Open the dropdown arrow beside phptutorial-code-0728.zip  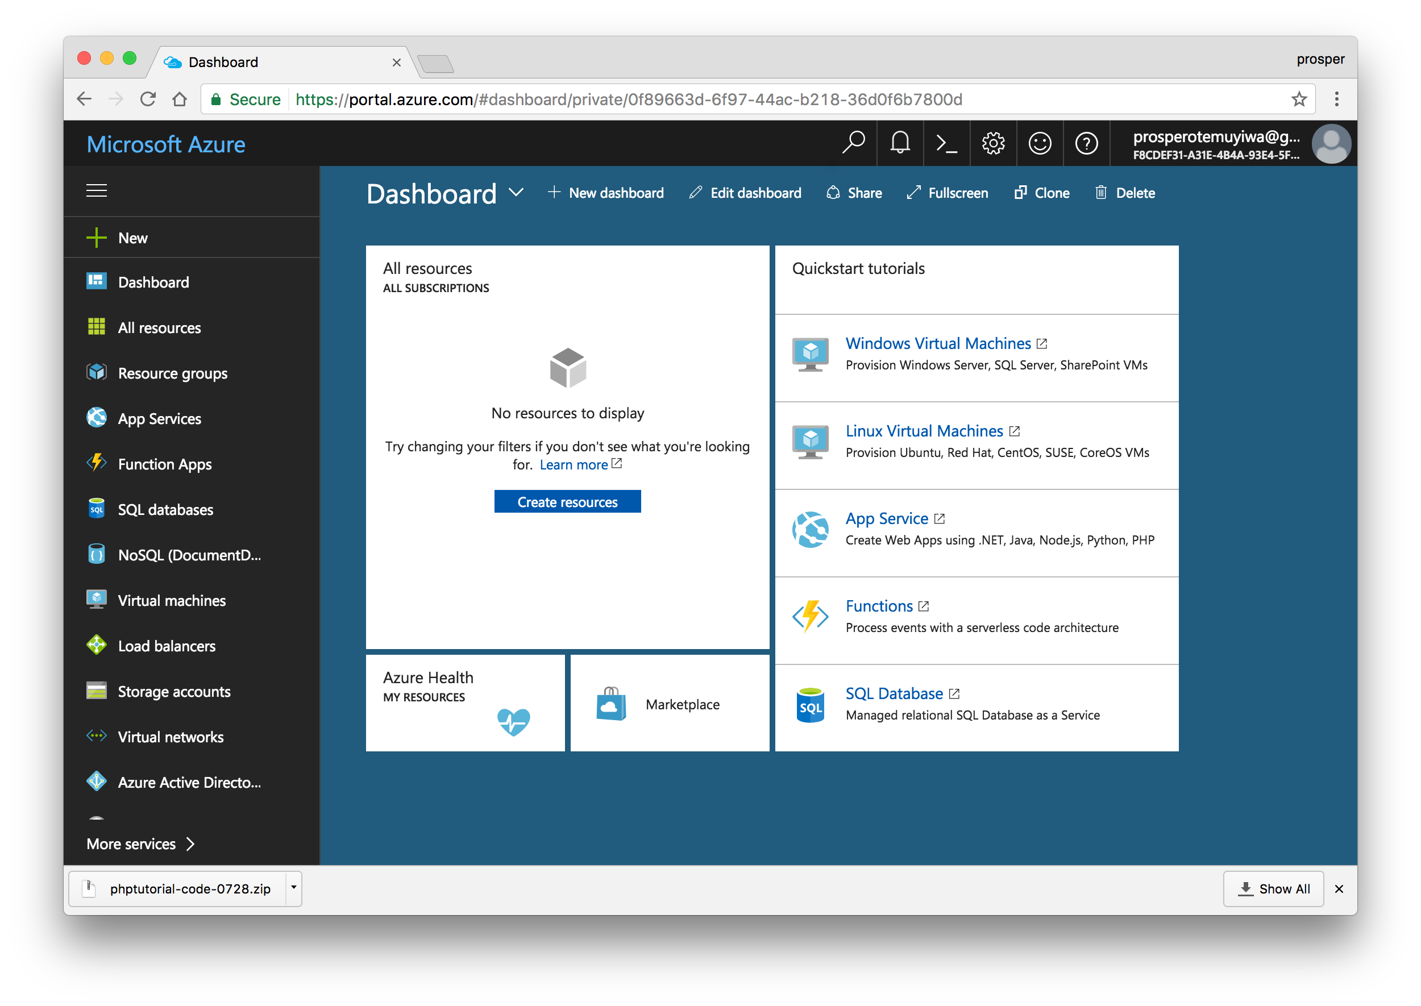[294, 888]
